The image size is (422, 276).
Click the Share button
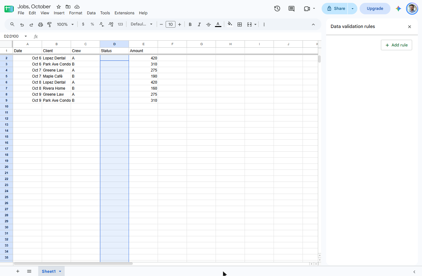click(x=335, y=9)
